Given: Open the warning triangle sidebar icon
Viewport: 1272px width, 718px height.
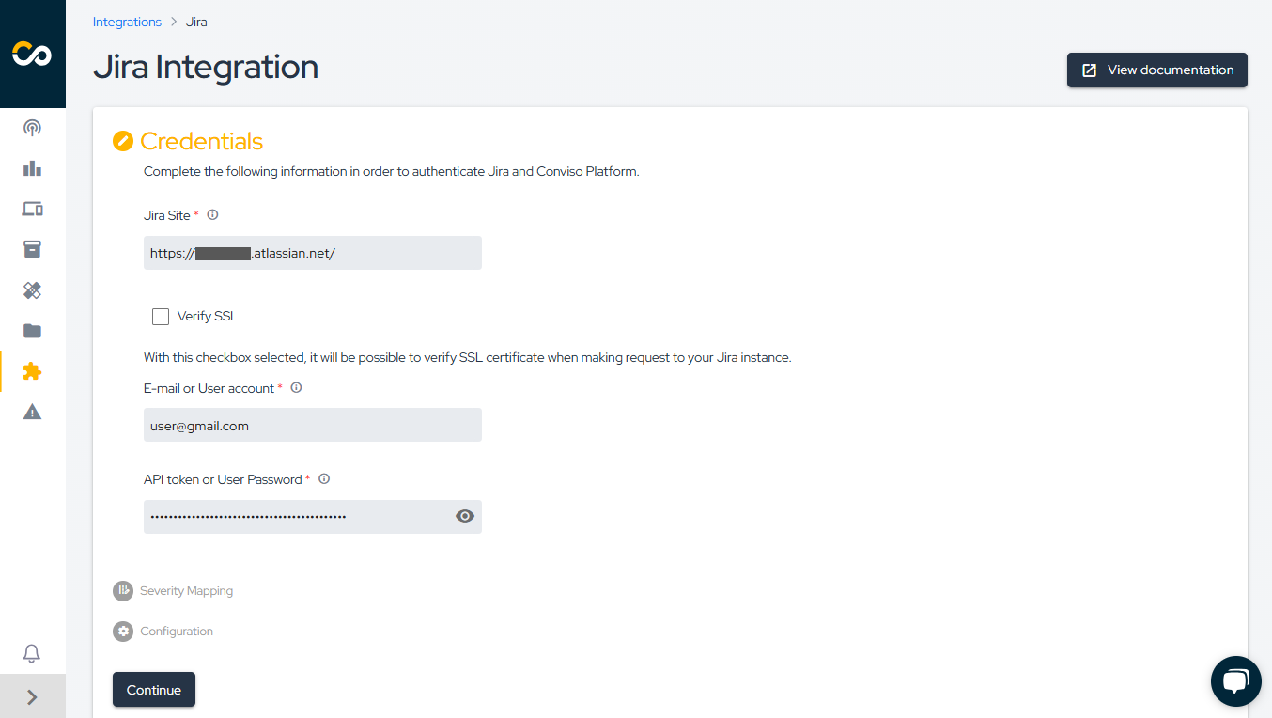Looking at the screenshot, I should [32, 412].
